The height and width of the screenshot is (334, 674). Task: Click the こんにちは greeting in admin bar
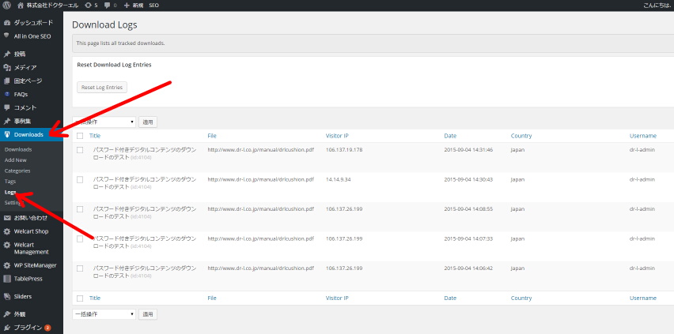[x=658, y=6]
